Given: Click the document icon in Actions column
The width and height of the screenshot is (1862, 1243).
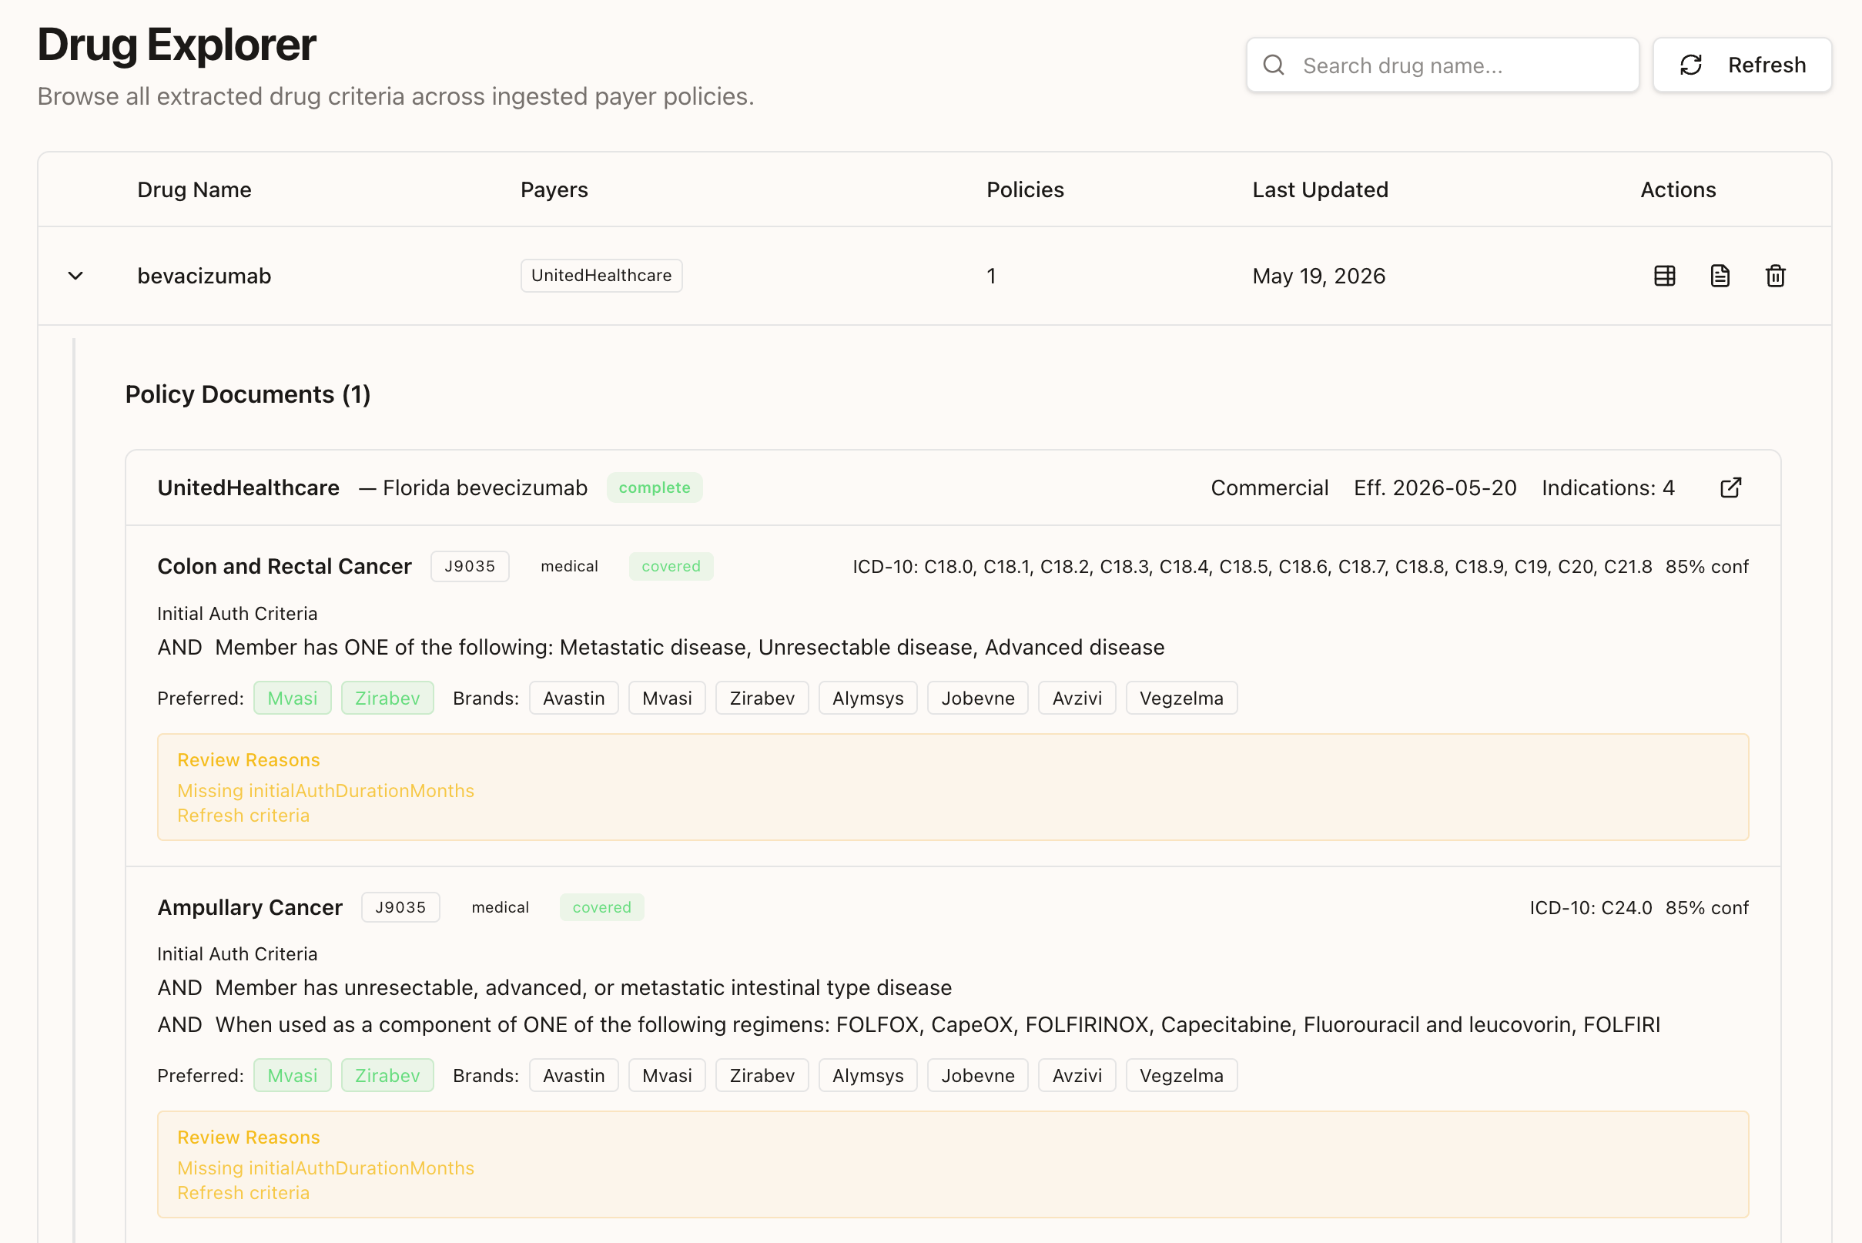Looking at the screenshot, I should [x=1720, y=276].
